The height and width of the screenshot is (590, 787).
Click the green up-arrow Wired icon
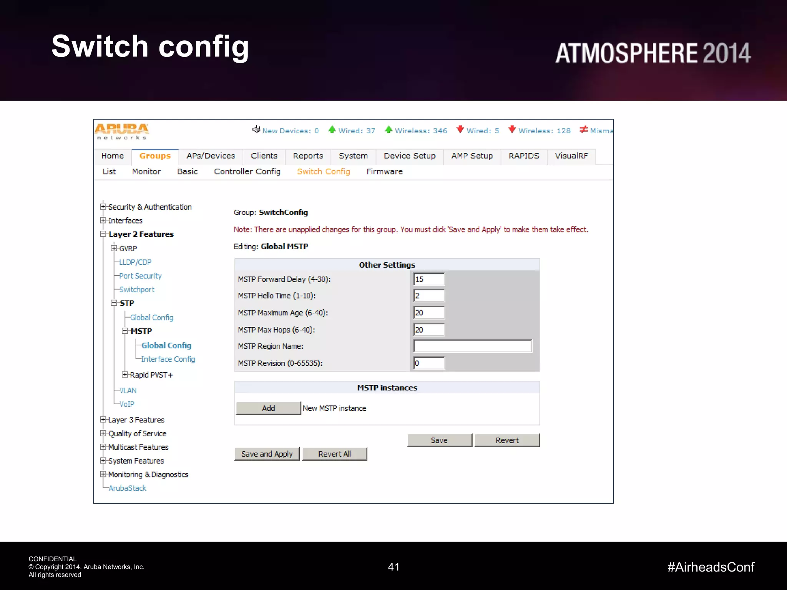click(x=332, y=129)
